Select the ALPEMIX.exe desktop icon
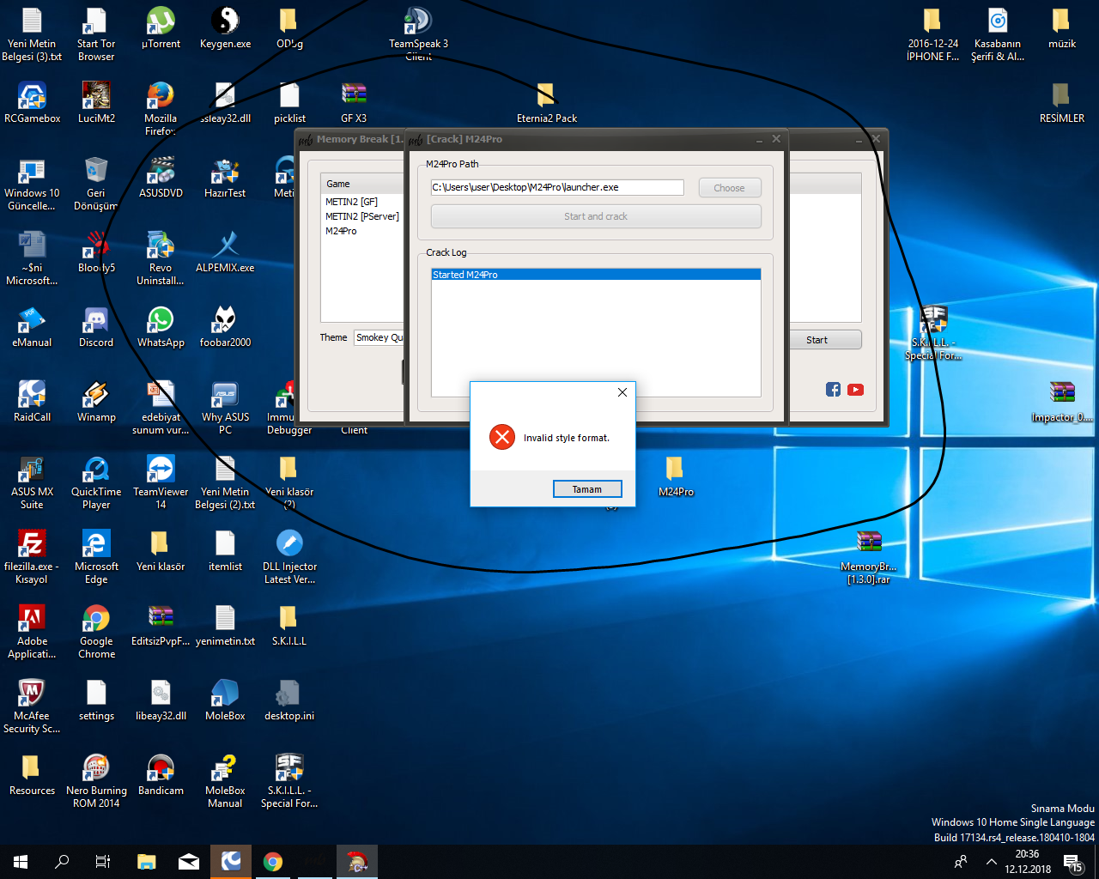 [225, 252]
